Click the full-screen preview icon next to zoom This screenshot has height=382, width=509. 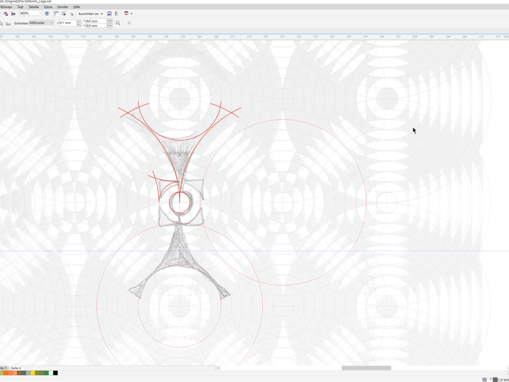point(47,13)
